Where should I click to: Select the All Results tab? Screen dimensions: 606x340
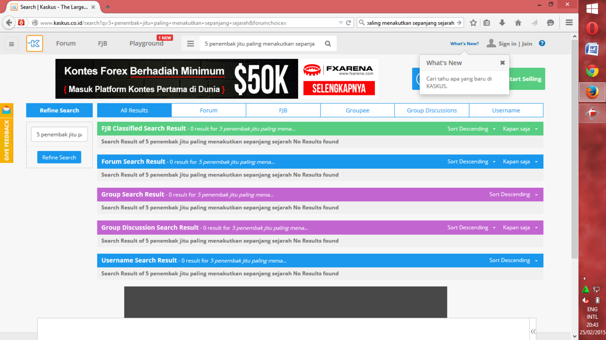(x=134, y=110)
